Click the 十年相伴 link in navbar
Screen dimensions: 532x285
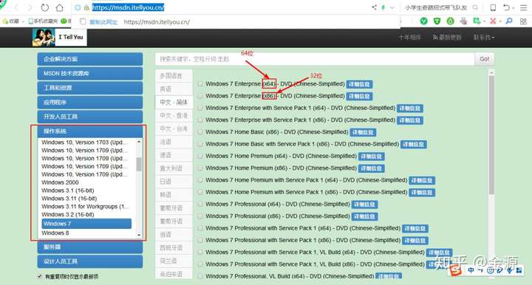[409, 37]
